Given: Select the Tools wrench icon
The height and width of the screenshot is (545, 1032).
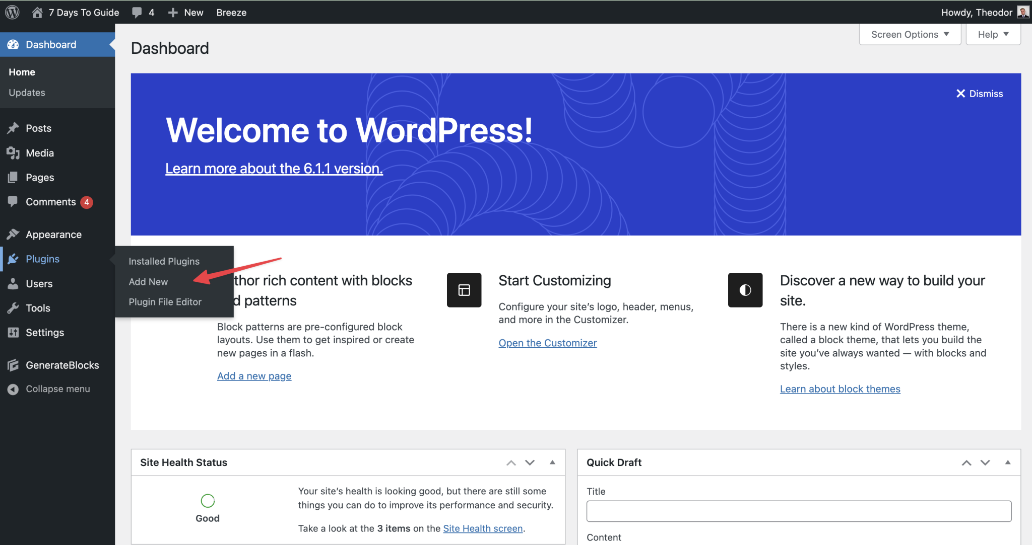Looking at the screenshot, I should [x=13, y=308].
